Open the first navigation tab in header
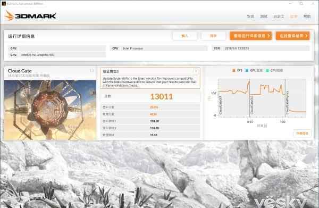The image size is (319, 208). coord(250,16)
